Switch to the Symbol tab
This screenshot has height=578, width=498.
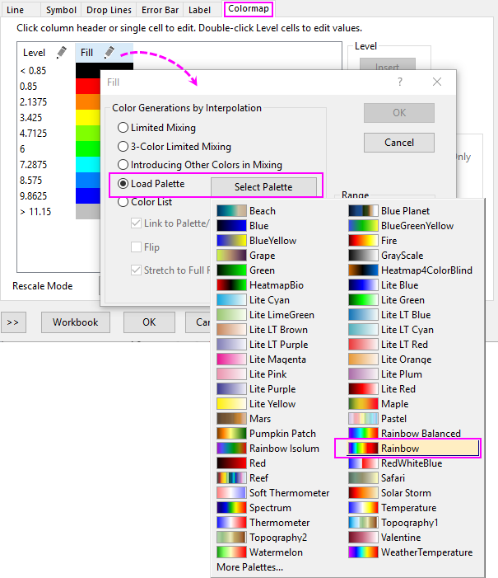(61, 10)
